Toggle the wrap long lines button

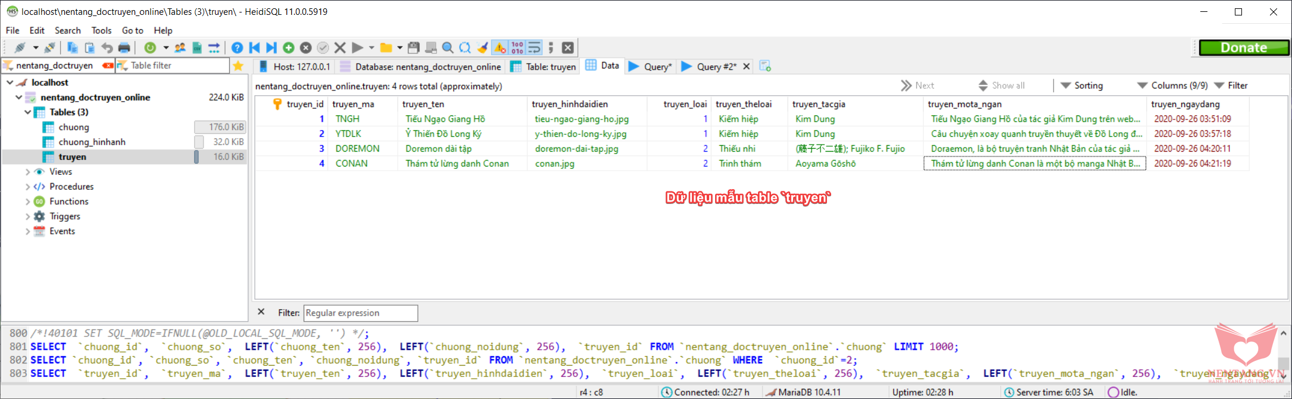pyautogui.click(x=535, y=48)
